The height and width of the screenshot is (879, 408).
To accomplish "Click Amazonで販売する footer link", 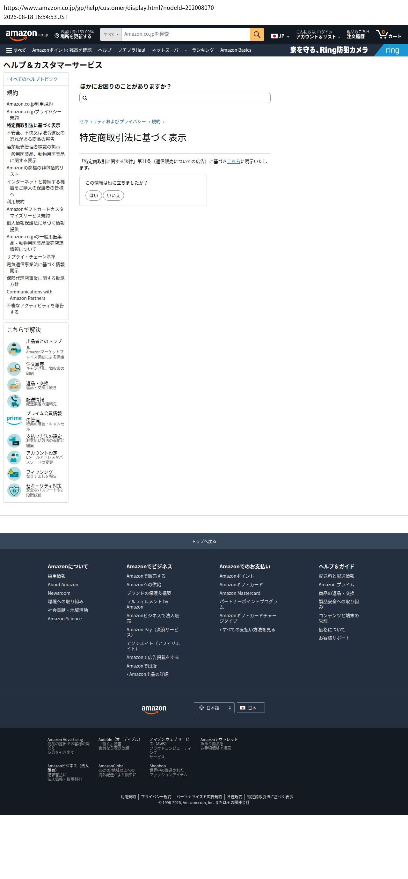I will [x=146, y=576].
